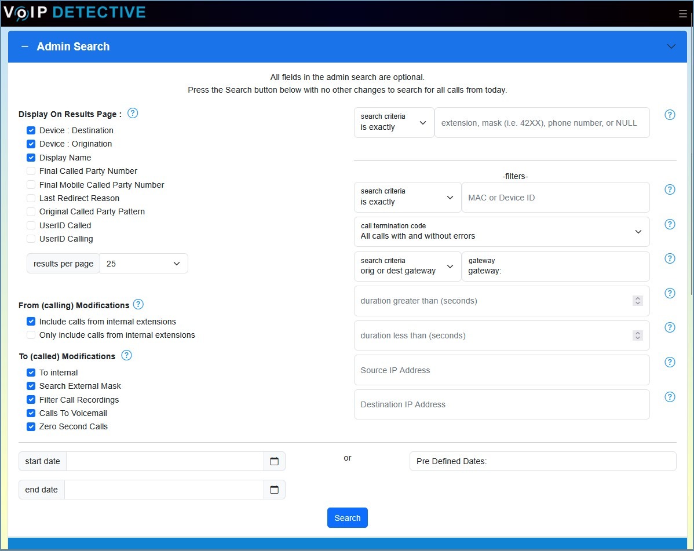Open help for MAC or Device ID filter

tap(670, 189)
